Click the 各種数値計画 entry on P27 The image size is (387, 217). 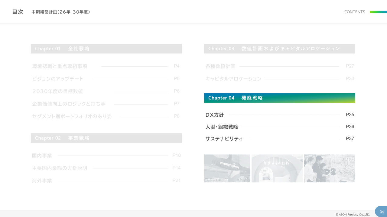tap(220, 66)
